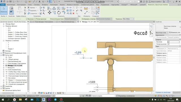Toggle the Полка выноски checkbox in options bar

coord(35,19)
